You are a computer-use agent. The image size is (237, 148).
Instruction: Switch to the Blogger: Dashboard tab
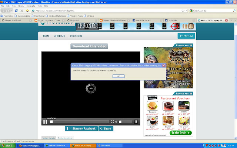coord(17,20)
